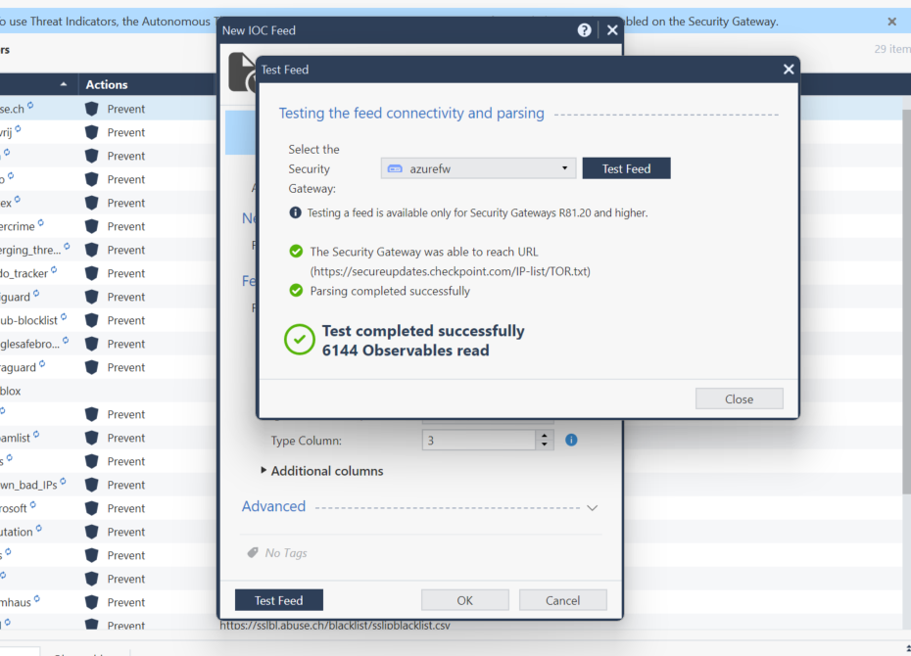Dismiss the blue Threat Indicators banner

tap(891, 22)
